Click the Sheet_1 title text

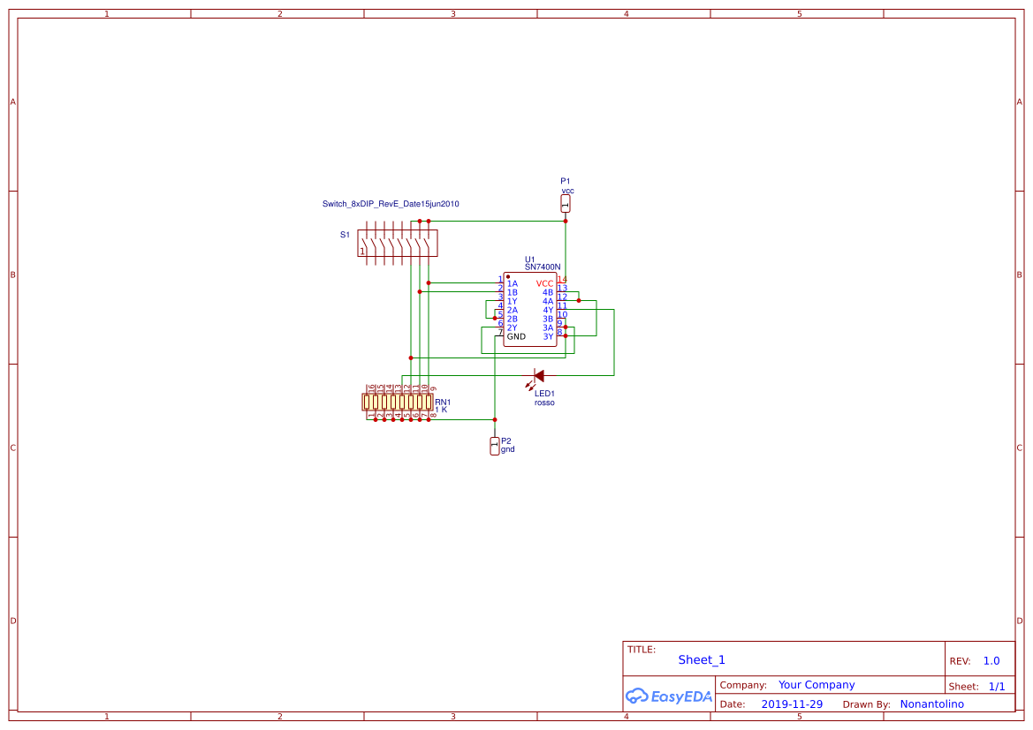(x=701, y=659)
